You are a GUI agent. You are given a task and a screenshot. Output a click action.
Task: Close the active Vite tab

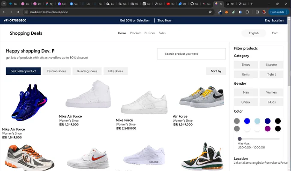coord(221,4)
